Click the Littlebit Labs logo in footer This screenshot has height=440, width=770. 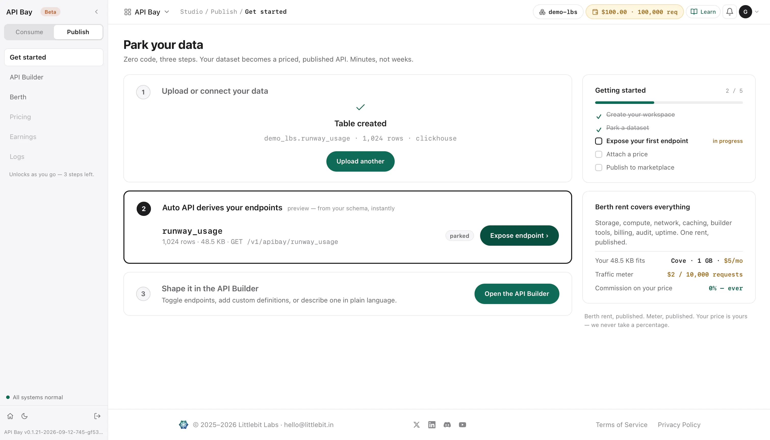(183, 424)
